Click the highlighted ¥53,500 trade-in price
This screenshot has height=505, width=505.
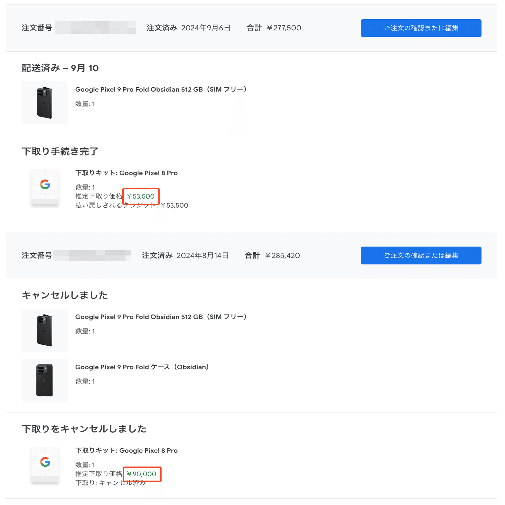point(141,196)
